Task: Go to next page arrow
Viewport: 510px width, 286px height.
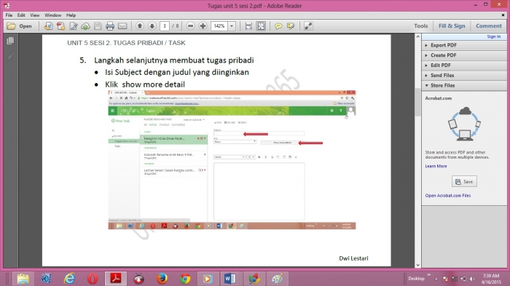Action: pos(152,26)
